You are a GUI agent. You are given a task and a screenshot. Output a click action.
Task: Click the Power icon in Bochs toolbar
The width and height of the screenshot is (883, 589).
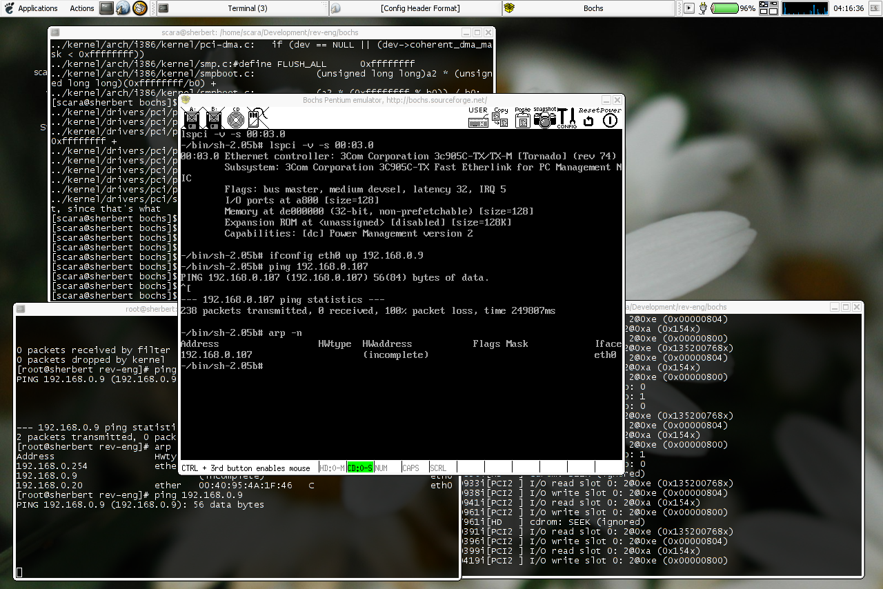pyautogui.click(x=610, y=118)
